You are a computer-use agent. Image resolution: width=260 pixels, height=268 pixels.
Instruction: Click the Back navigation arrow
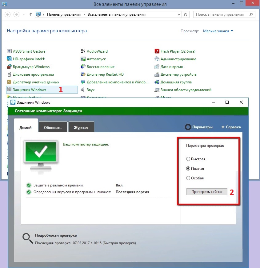tap(7, 14)
